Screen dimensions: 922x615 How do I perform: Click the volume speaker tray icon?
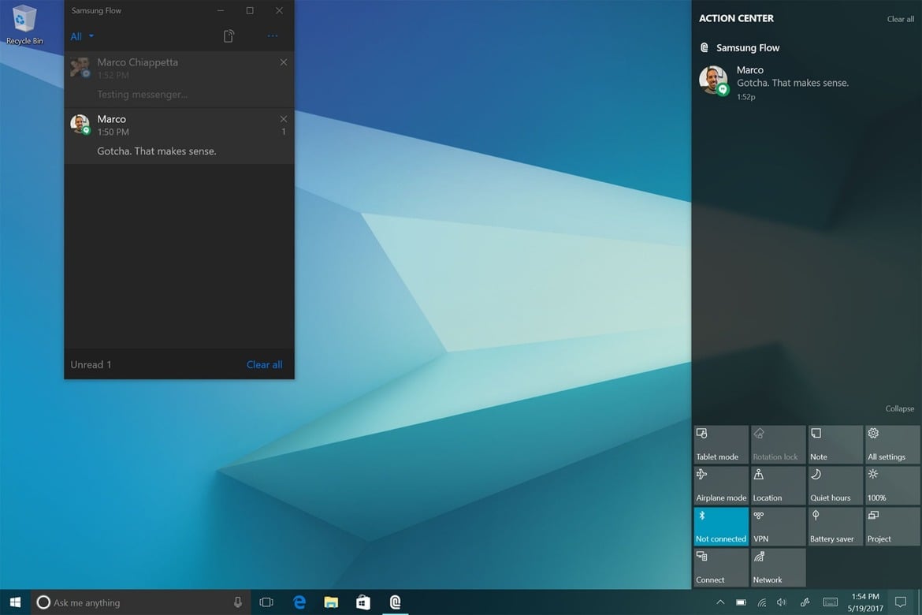(782, 602)
